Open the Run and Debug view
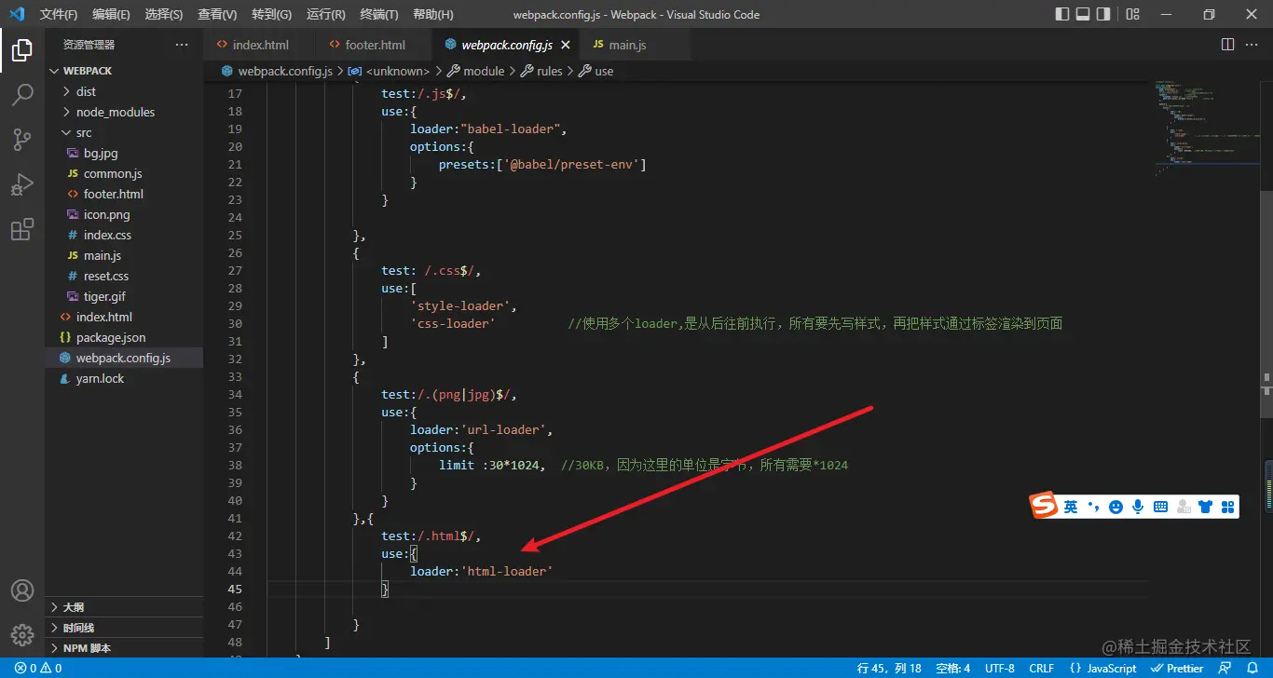Screen dimensions: 1273x678 [22, 184]
